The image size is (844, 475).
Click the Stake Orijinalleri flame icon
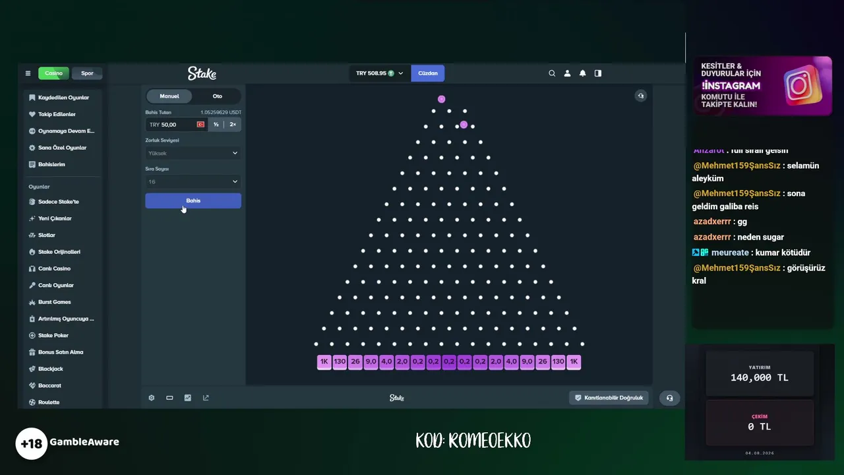(32, 252)
